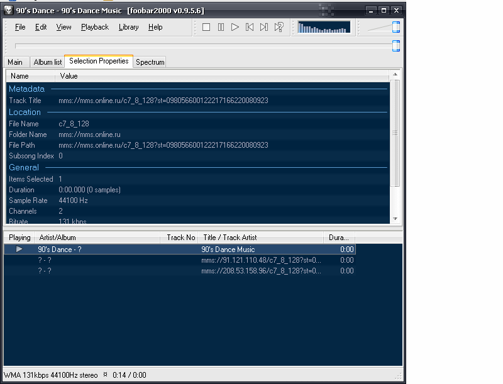Click the properties scrollbar thumb

point(395,133)
